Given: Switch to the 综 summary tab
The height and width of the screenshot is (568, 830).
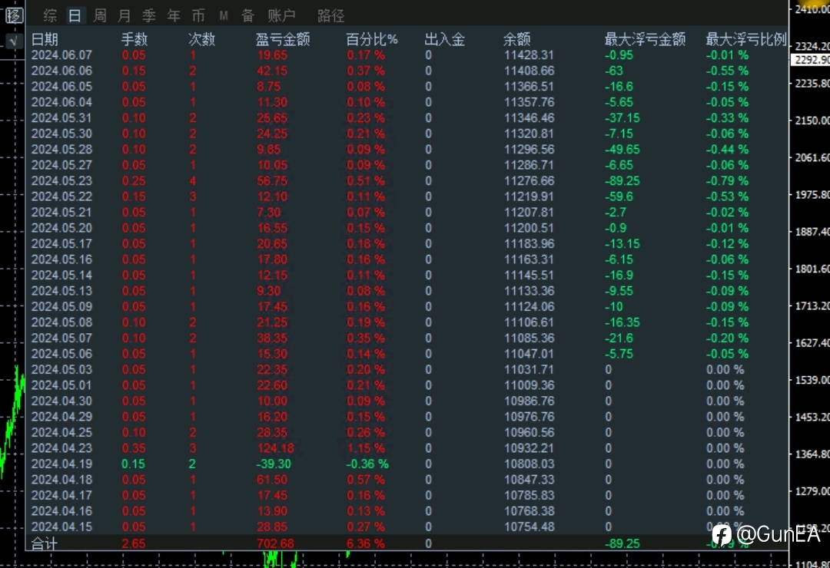Looking at the screenshot, I should click(50, 15).
